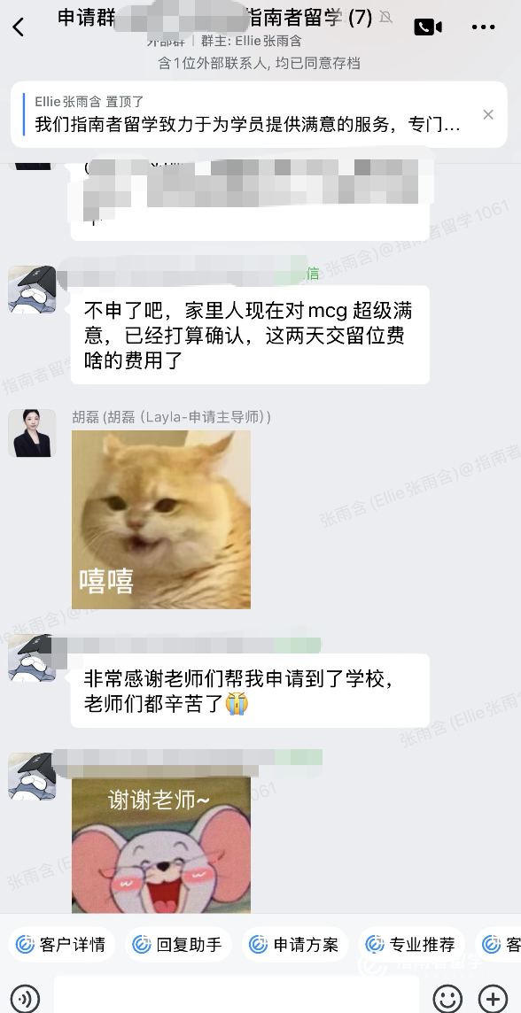The height and width of the screenshot is (1013, 521).
Task: Tap the message text input field
Action: pos(236,998)
